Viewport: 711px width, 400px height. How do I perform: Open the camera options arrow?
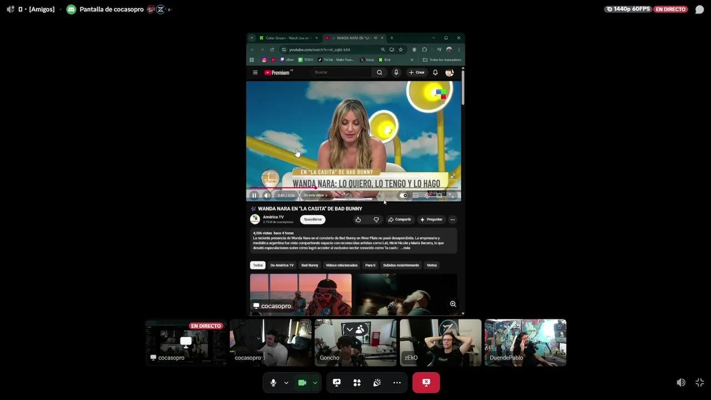coord(315,383)
